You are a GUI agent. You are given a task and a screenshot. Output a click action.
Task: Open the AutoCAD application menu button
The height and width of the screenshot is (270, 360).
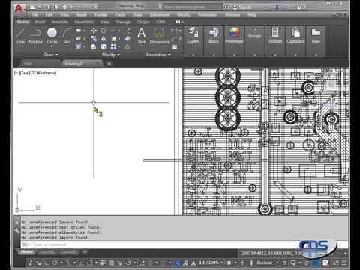coord(19,8)
